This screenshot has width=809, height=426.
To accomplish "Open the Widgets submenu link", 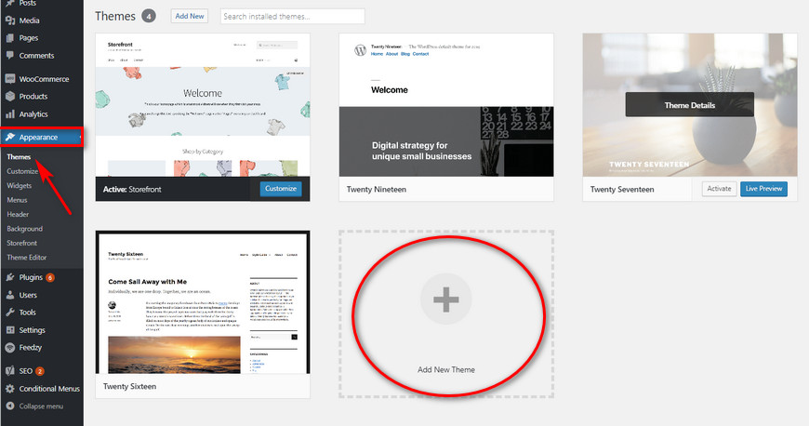I will pos(20,185).
